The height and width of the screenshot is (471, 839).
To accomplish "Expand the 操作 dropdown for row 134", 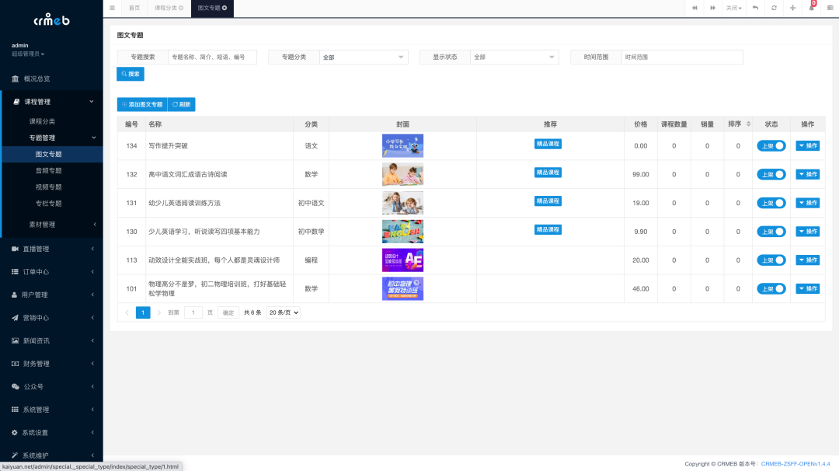I will click(x=807, y=145).
